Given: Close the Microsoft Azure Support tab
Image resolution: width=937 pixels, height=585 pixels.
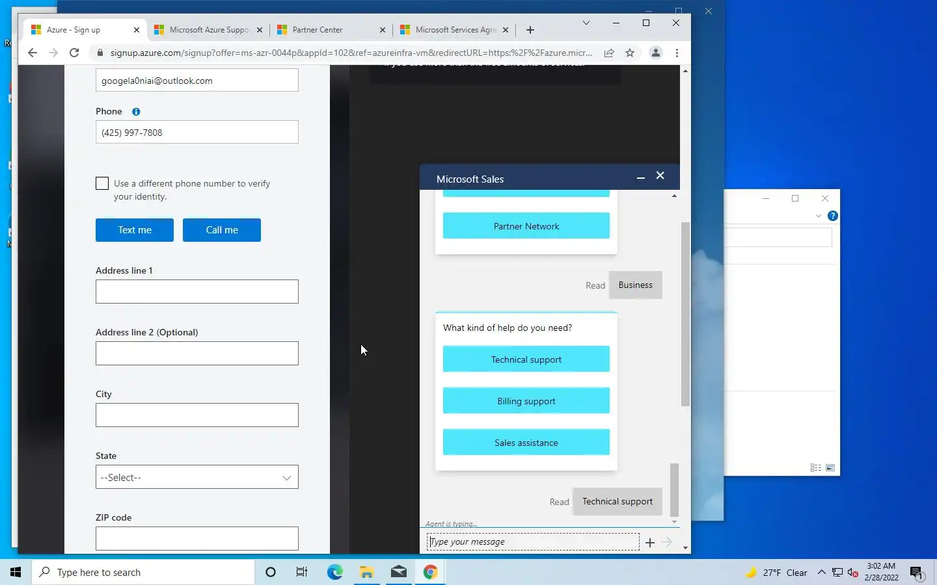Looking at the screenshot, I should click(x=260, y=30).
